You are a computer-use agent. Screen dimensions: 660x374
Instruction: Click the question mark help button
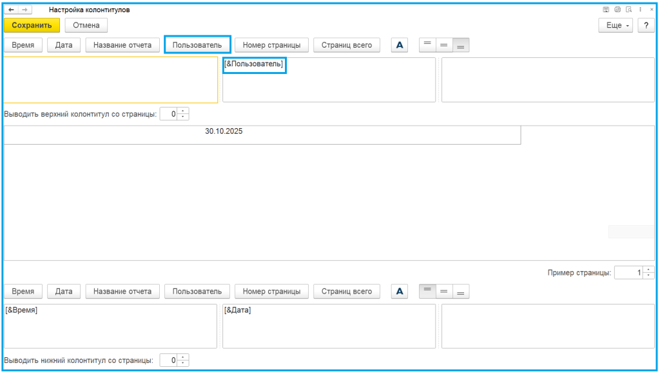tap(646, 25)
